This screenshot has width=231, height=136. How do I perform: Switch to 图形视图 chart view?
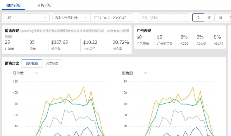(32, 63)
